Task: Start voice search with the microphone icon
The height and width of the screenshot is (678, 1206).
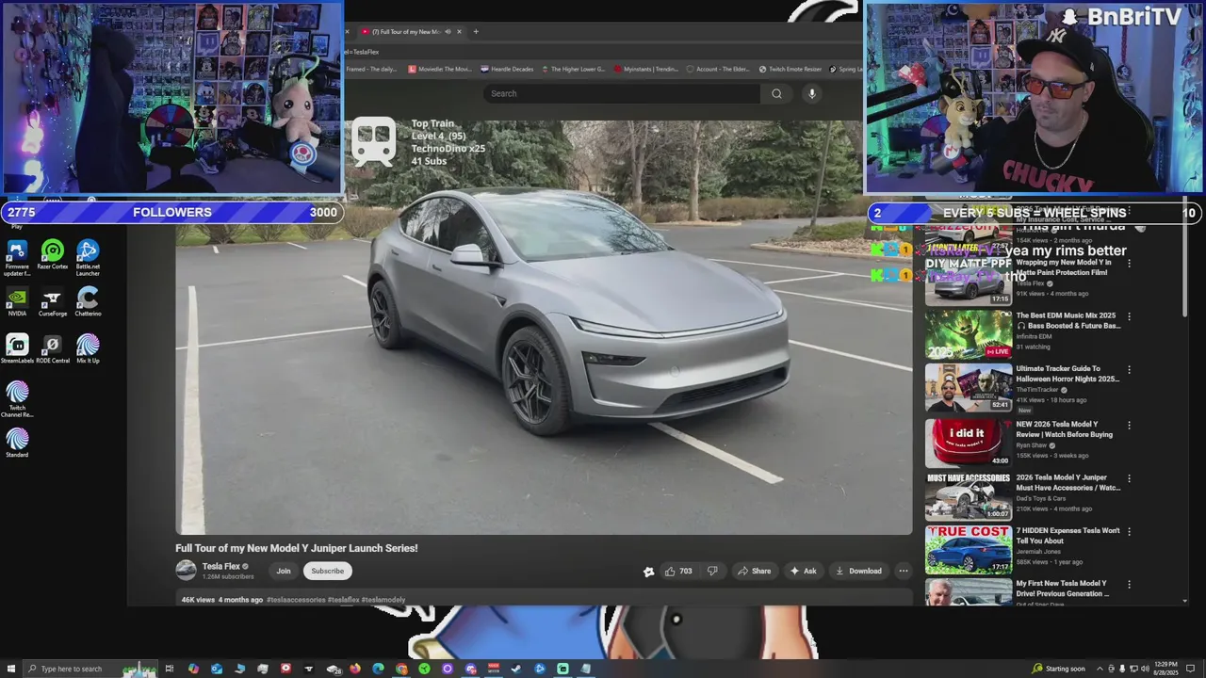Action: point(812,93)
